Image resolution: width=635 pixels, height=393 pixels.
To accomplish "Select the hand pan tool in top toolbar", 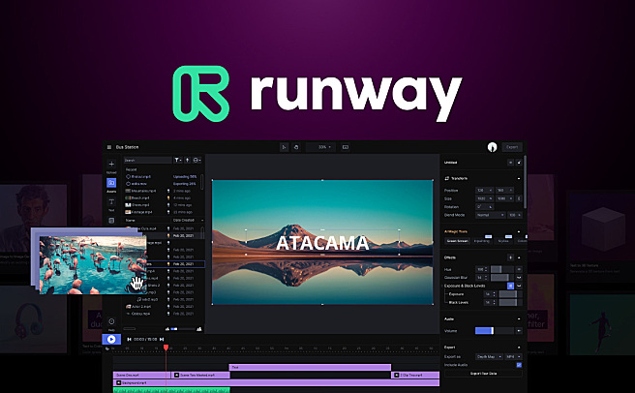I will pos(296,147).
